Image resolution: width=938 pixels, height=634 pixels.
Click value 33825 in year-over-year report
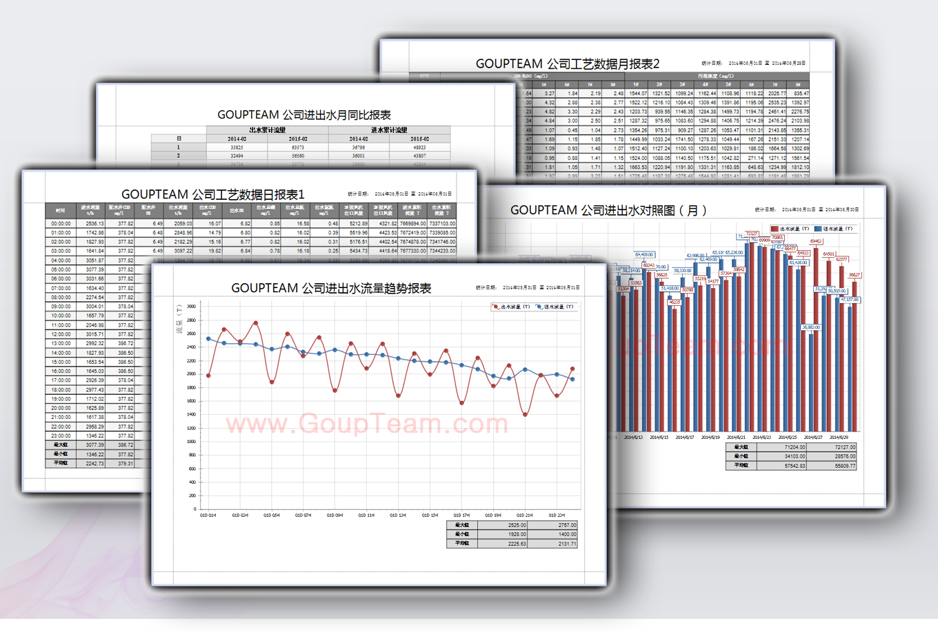point(237,147)
